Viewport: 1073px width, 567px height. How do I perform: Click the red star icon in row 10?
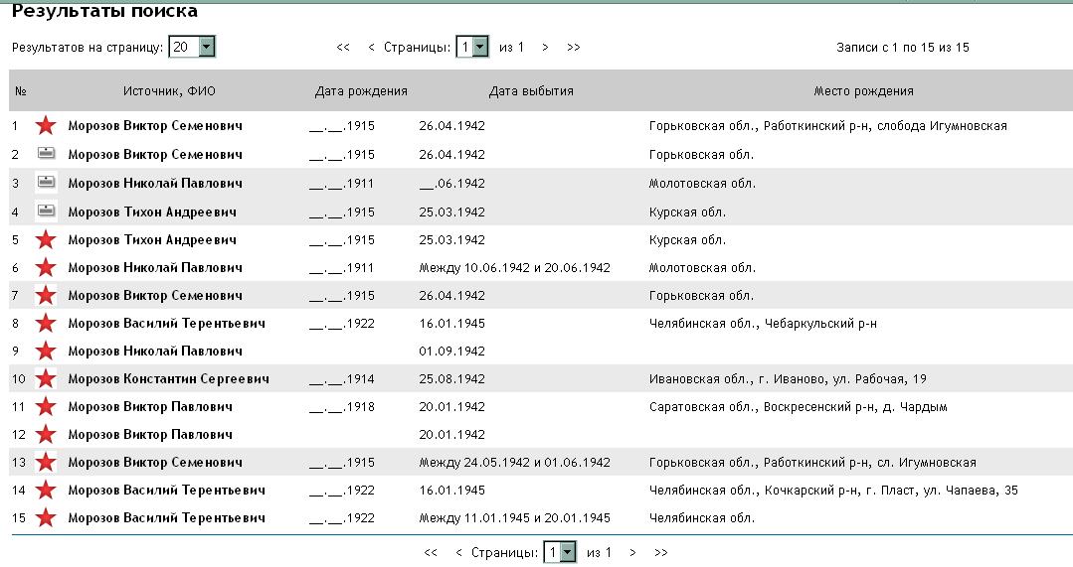(x=46, y=378)
